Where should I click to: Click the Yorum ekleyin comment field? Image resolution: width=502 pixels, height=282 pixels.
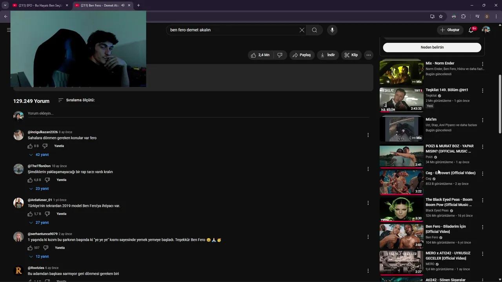(198, 114)
